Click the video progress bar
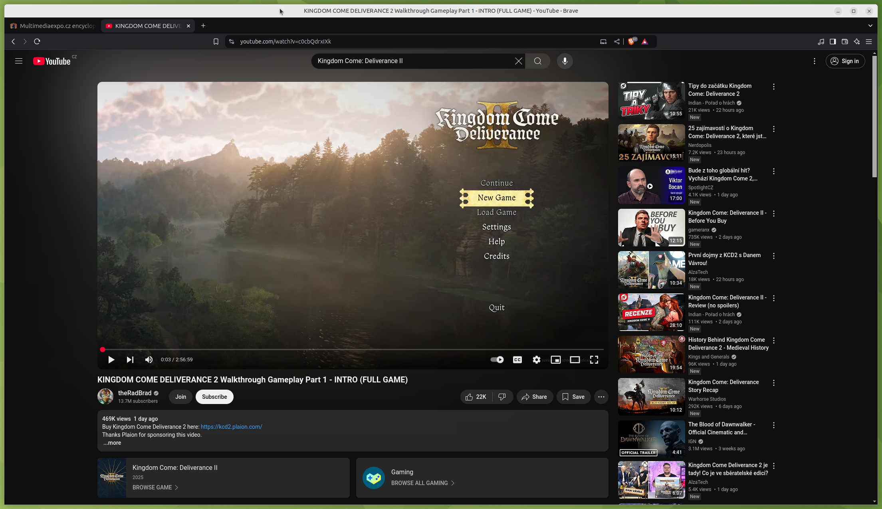The height and width of the screenshot is (509, 882). 351,349
